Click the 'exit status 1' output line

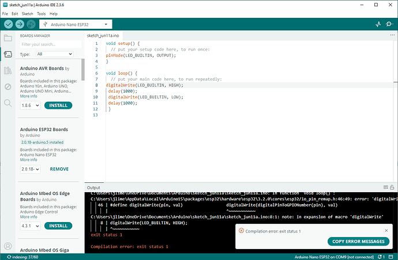point(106,235)
